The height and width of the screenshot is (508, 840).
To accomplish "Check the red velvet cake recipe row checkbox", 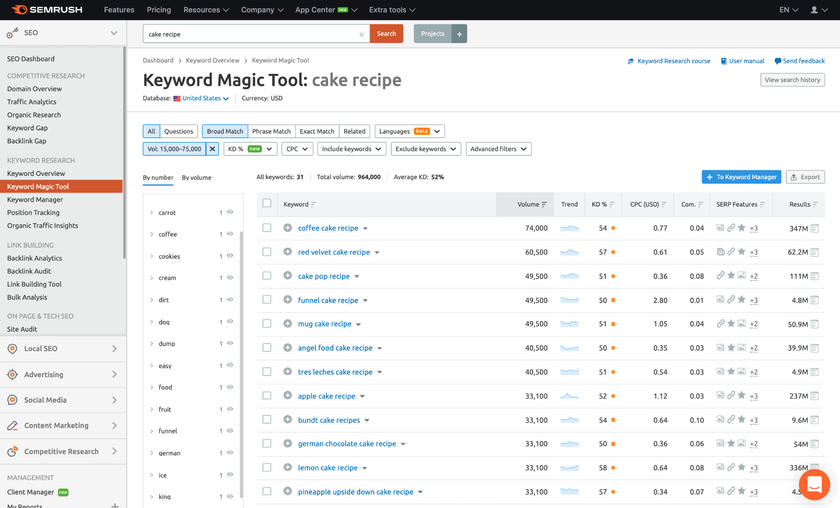I will click(267, 252).
